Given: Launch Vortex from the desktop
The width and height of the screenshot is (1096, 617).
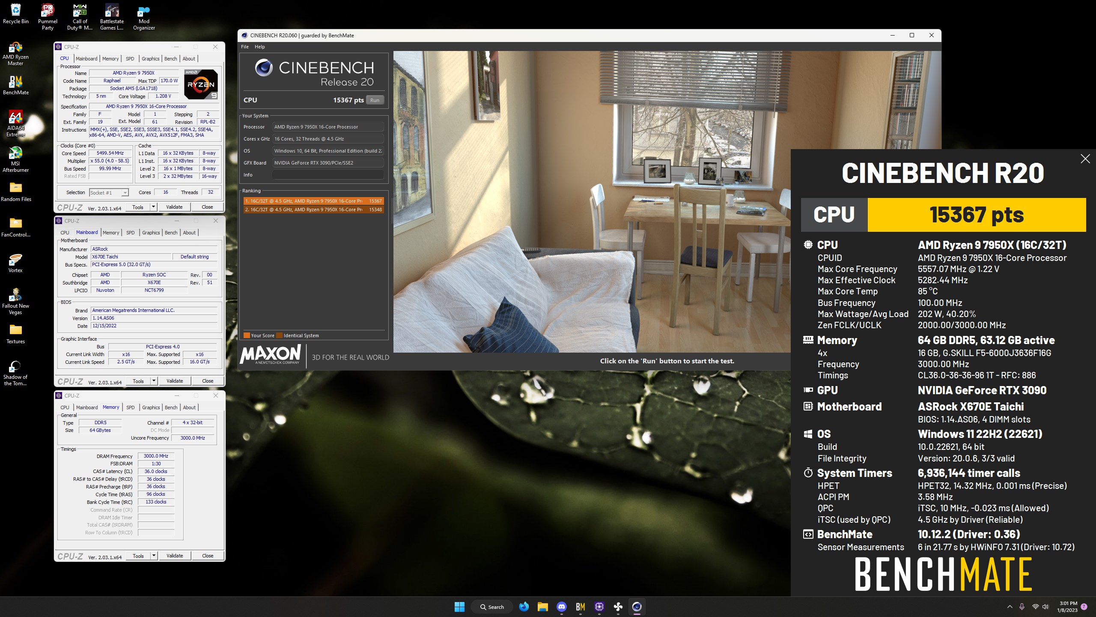Looking at the screenshot, I should pos(16,263).
